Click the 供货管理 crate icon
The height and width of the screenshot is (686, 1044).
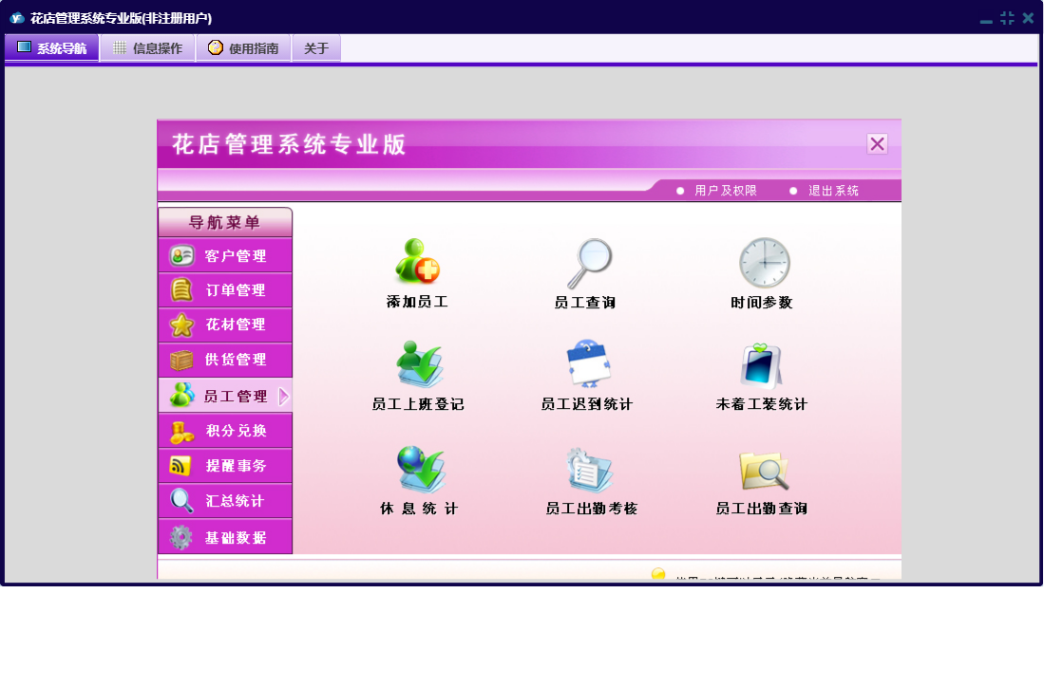tap(181, 360)
